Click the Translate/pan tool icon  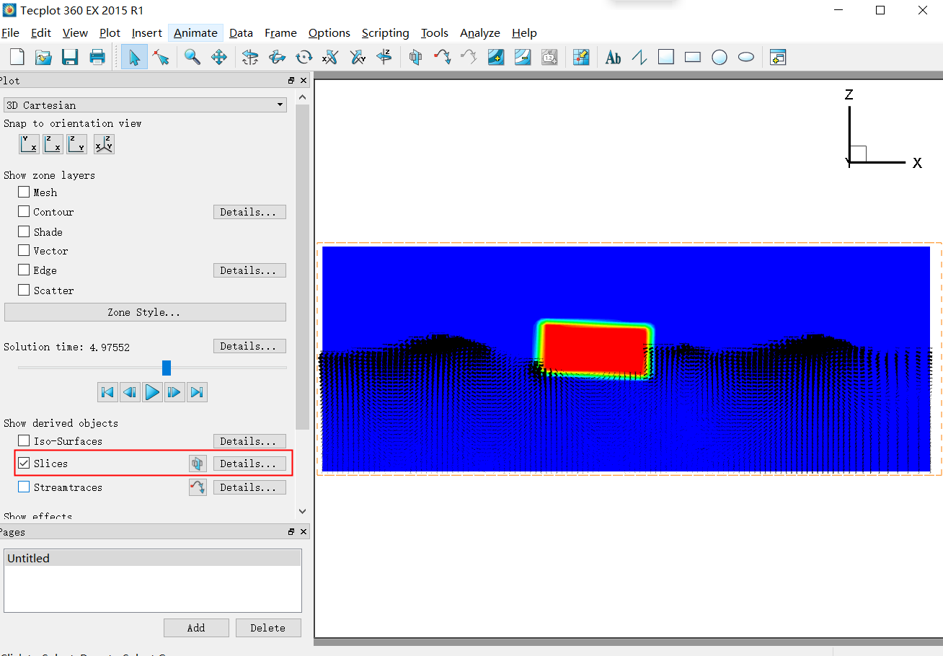pos(219,57)
